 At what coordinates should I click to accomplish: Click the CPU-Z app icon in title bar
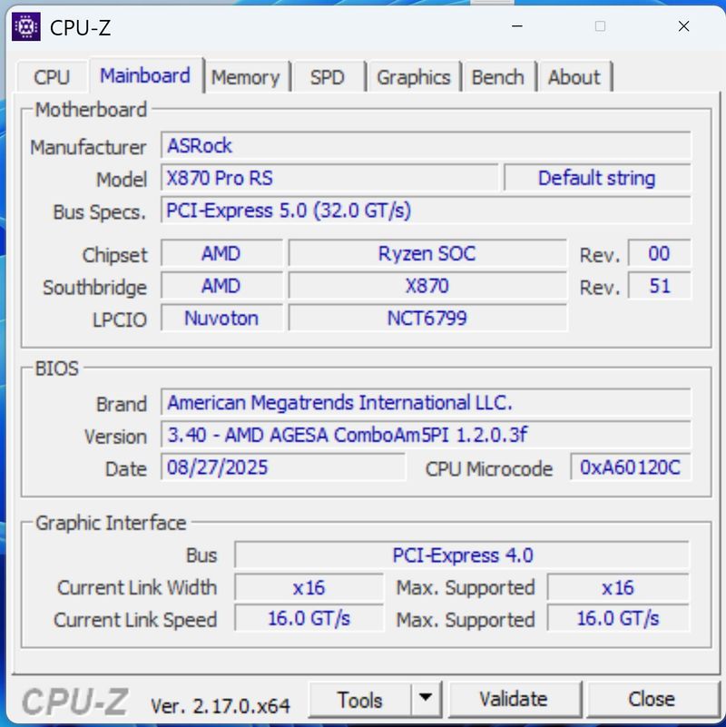pyautogui.click(x=26, y=27)
